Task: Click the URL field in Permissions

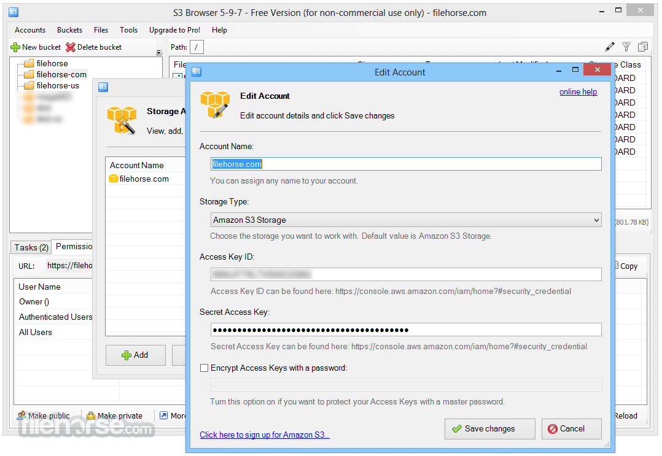Action: coord(69,265)
